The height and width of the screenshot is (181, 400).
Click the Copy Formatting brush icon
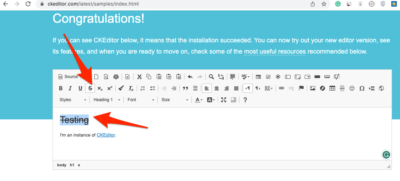[121, 89]
